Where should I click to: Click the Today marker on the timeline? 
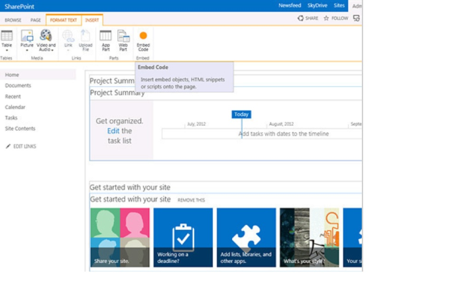click(241, 115)
